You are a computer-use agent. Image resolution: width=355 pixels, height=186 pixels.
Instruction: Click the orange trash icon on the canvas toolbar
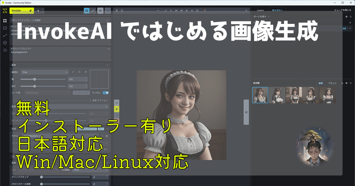click(204, 10)
